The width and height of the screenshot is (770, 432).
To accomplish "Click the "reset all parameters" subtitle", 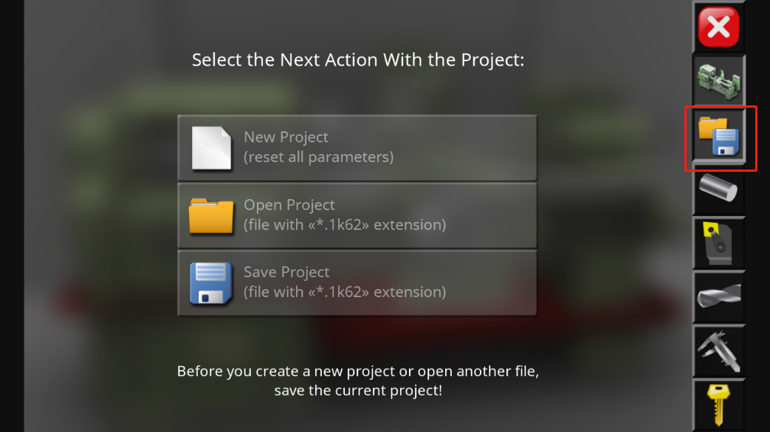I will (318, 157).
